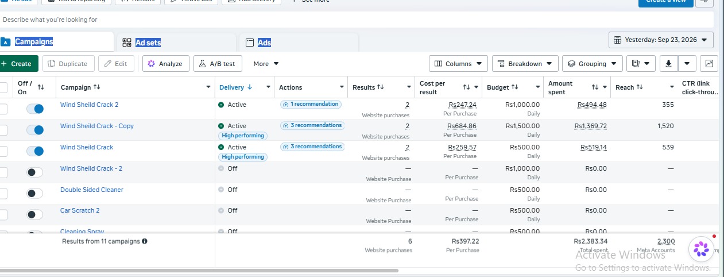Open the Grouping dropdown
The image size is (724, 277).
pos(593,64)
